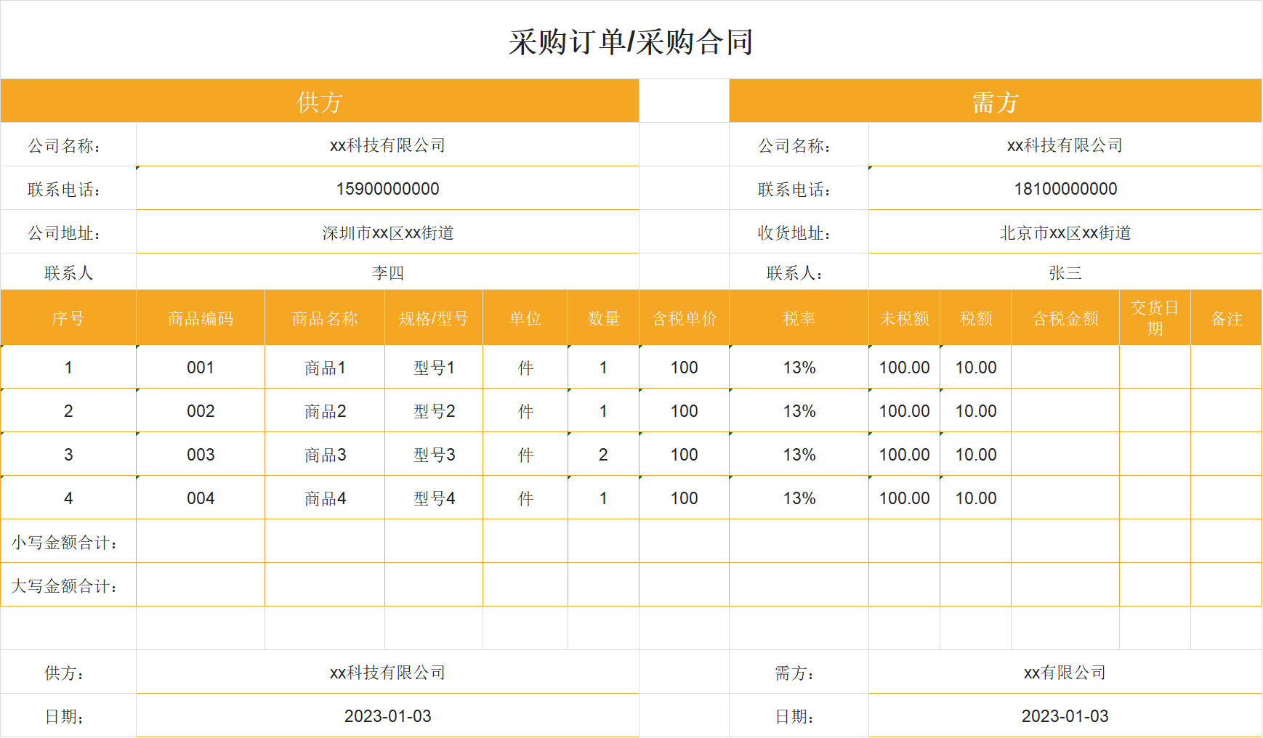Image resolution: width=1263 pixels, height=738 pixels.
Task: Select quantity 2 in the 商品3 row
Action: (x=603, y=455)
